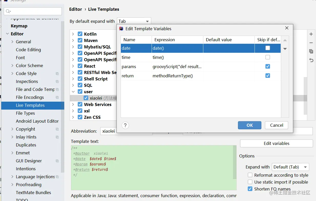Expand the Mybatis/SQL template group

[x=73, y=47]
